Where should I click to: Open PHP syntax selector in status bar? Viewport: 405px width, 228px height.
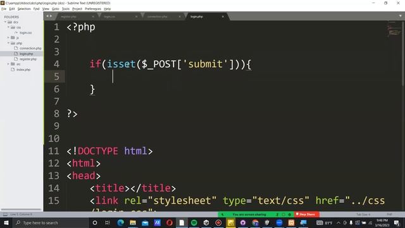389,214
